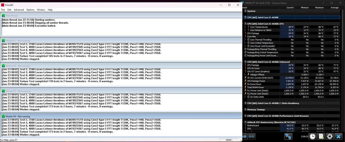345x142 pixels.
Task: Select the Core Max sensor row
Action: coord(291,36)
